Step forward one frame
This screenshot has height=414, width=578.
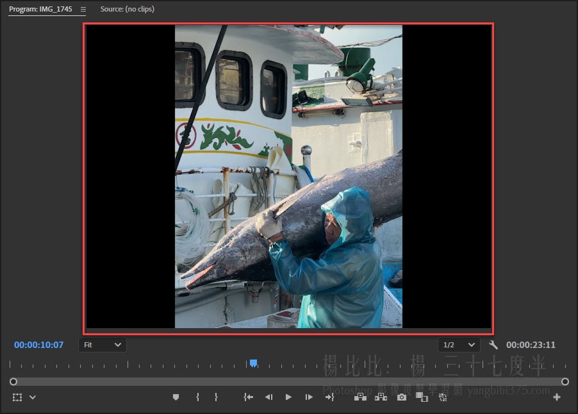309,397
